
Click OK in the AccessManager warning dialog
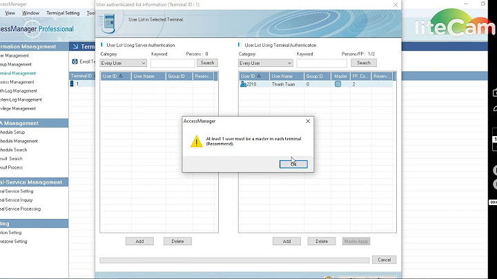[x=293, y=164]
